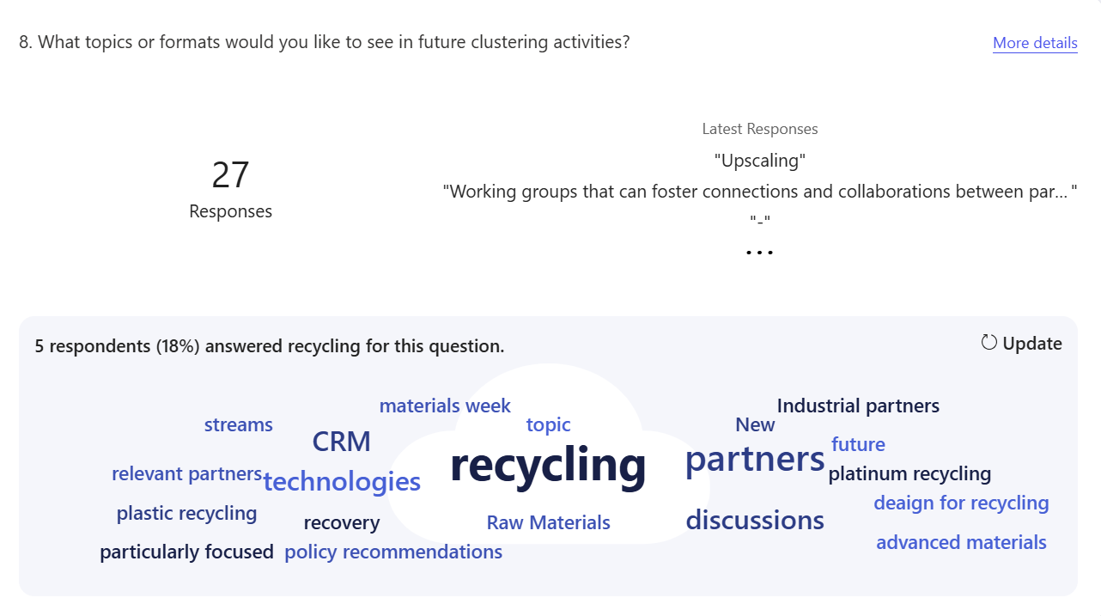Expand latest responses via three dots
The height and width of the screenshot is (616, 1101).
pos(759,253)
